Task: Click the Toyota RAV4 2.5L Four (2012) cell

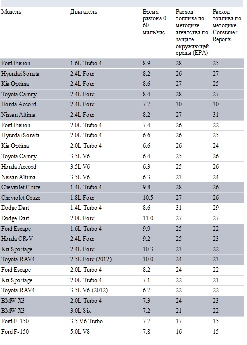Action: pos(91,259)
